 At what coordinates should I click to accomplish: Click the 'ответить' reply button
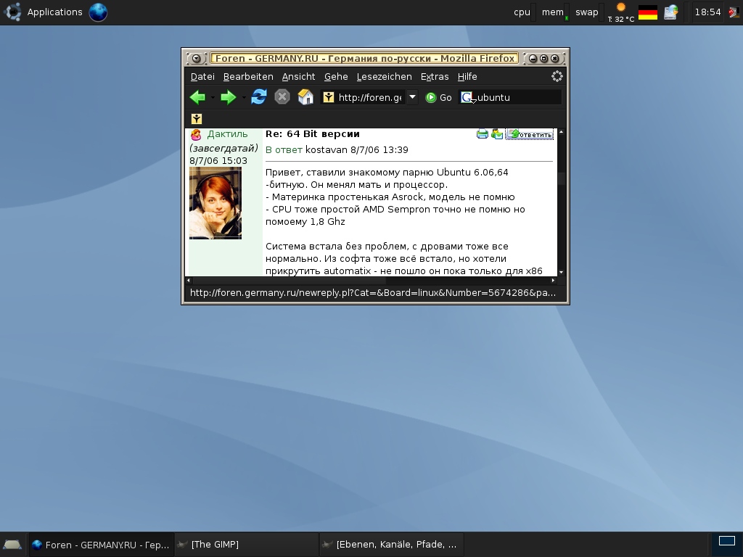[530, 134]
